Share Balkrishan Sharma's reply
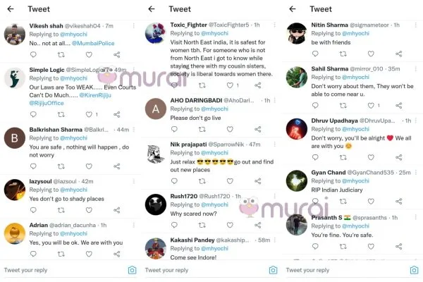 click(117, 166)
